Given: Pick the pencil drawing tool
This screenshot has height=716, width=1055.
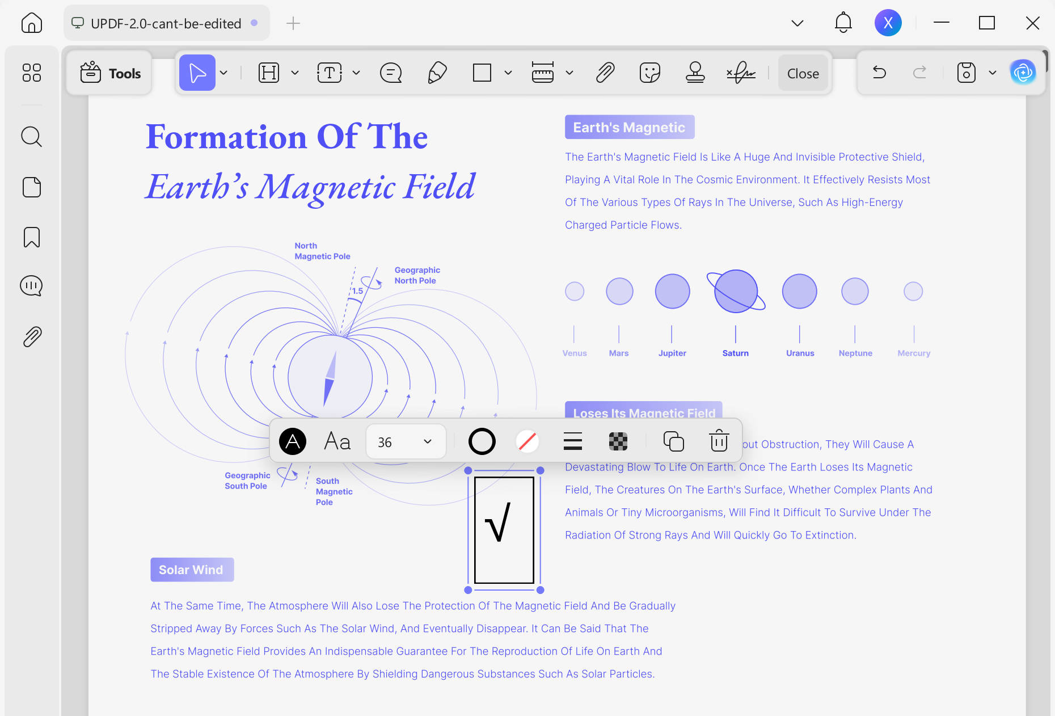Looking at the screenshot, I should pos(437,73).
